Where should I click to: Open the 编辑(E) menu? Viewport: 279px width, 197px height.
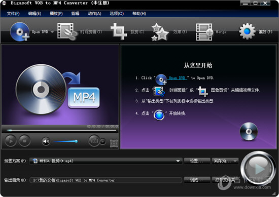click(x=34, y=14)
